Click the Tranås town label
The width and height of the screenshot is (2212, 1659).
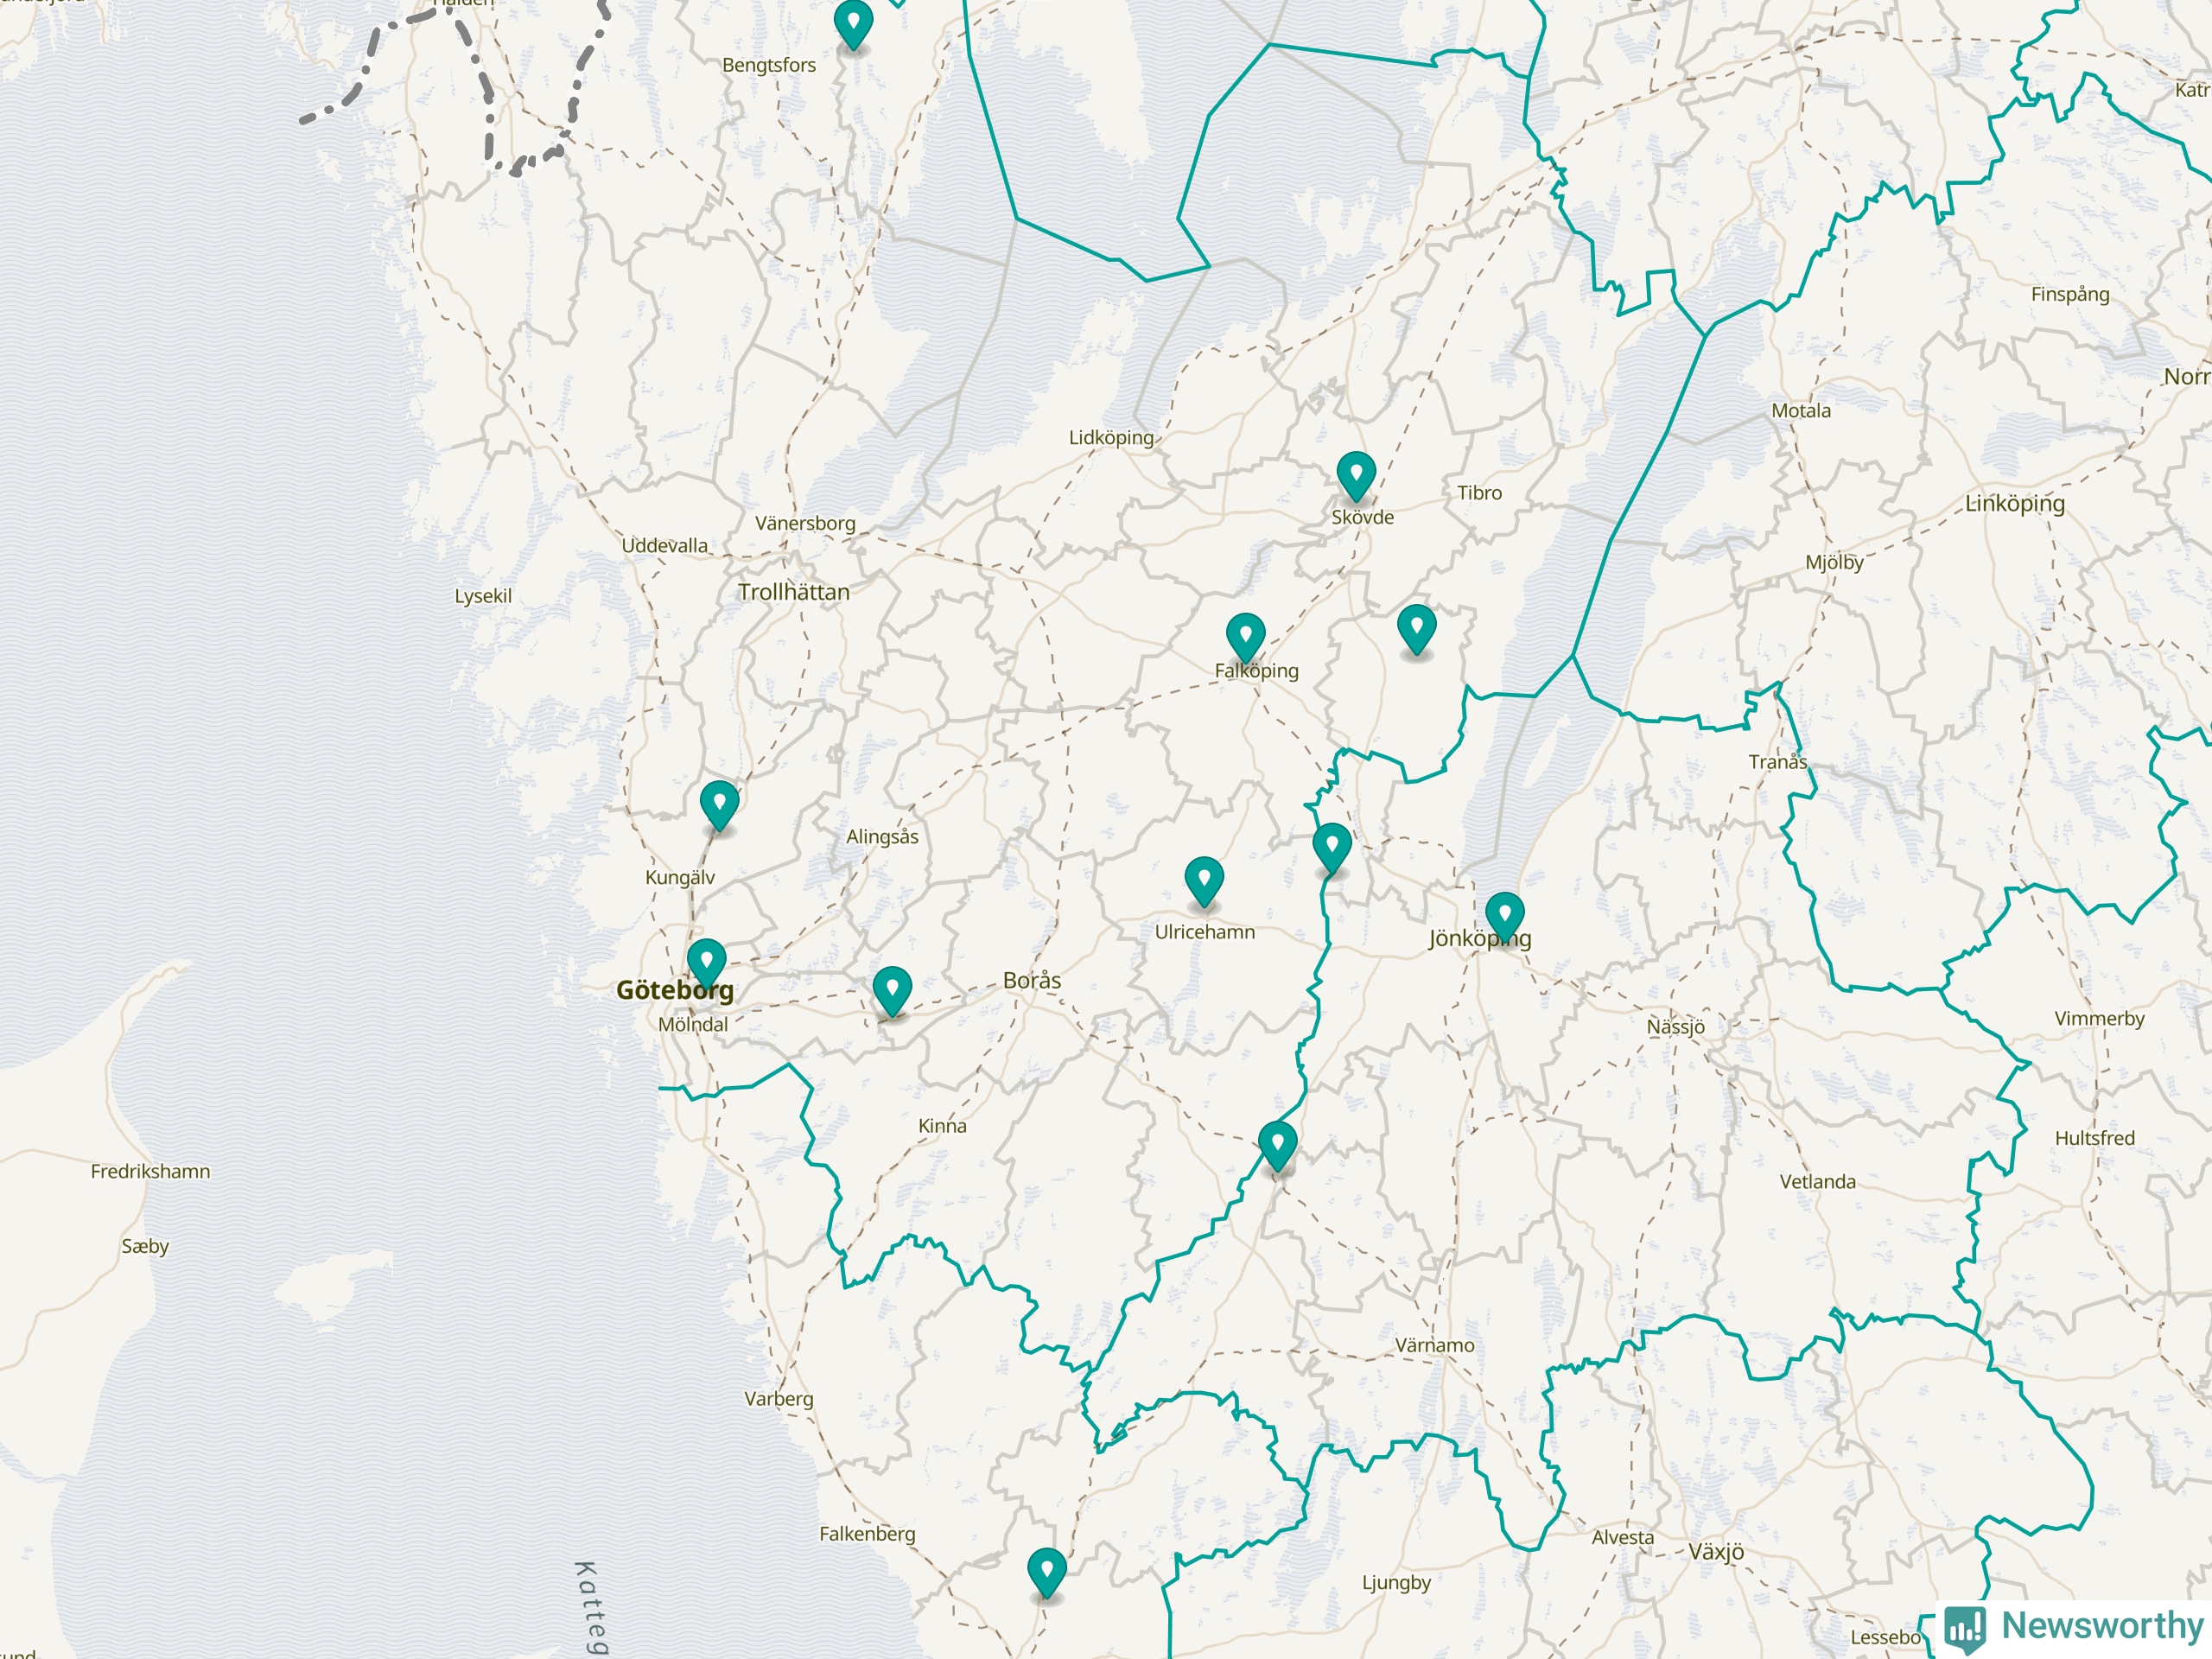pyautogui.click(x=1778, y=762)
